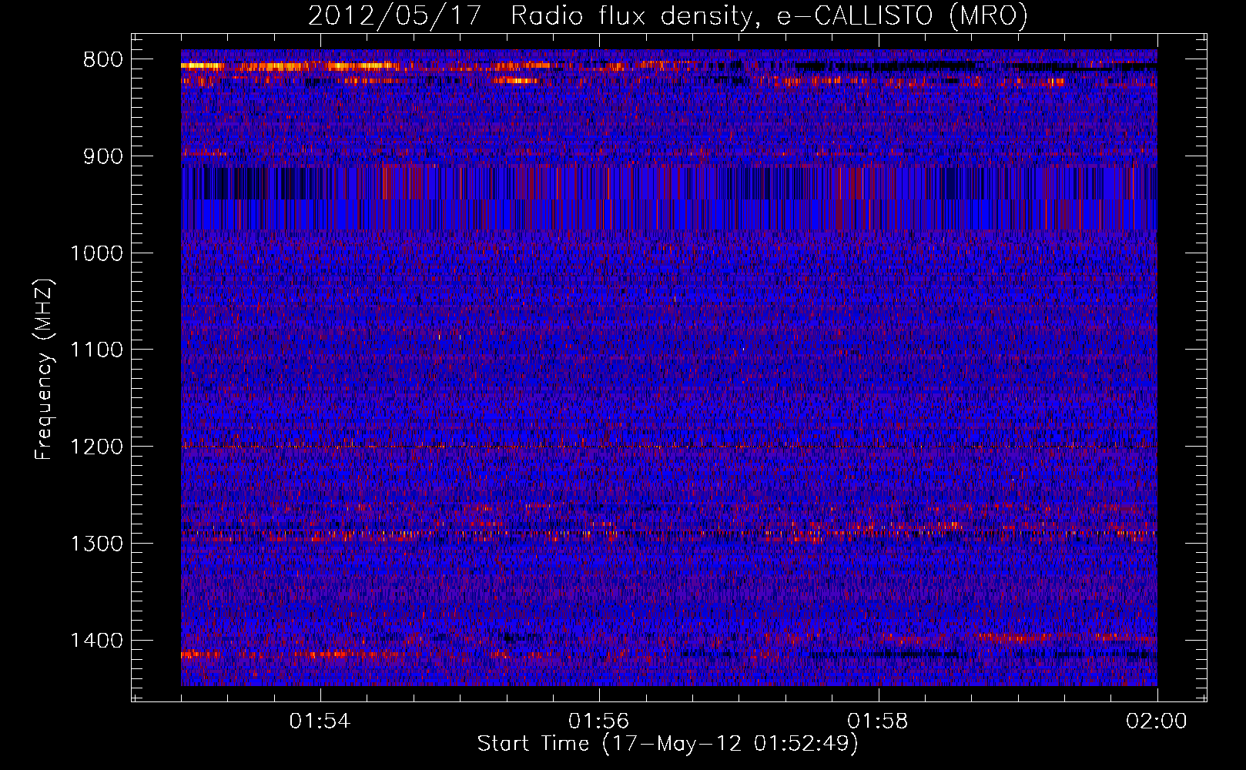Select the 800 frequency tick label
Screen dimensions: 1246x770
coord(102,60)
